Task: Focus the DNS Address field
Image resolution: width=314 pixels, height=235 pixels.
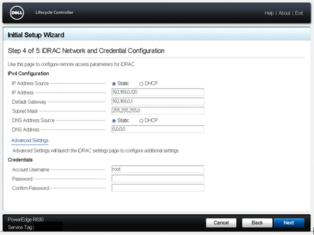Action: (158, 129)
